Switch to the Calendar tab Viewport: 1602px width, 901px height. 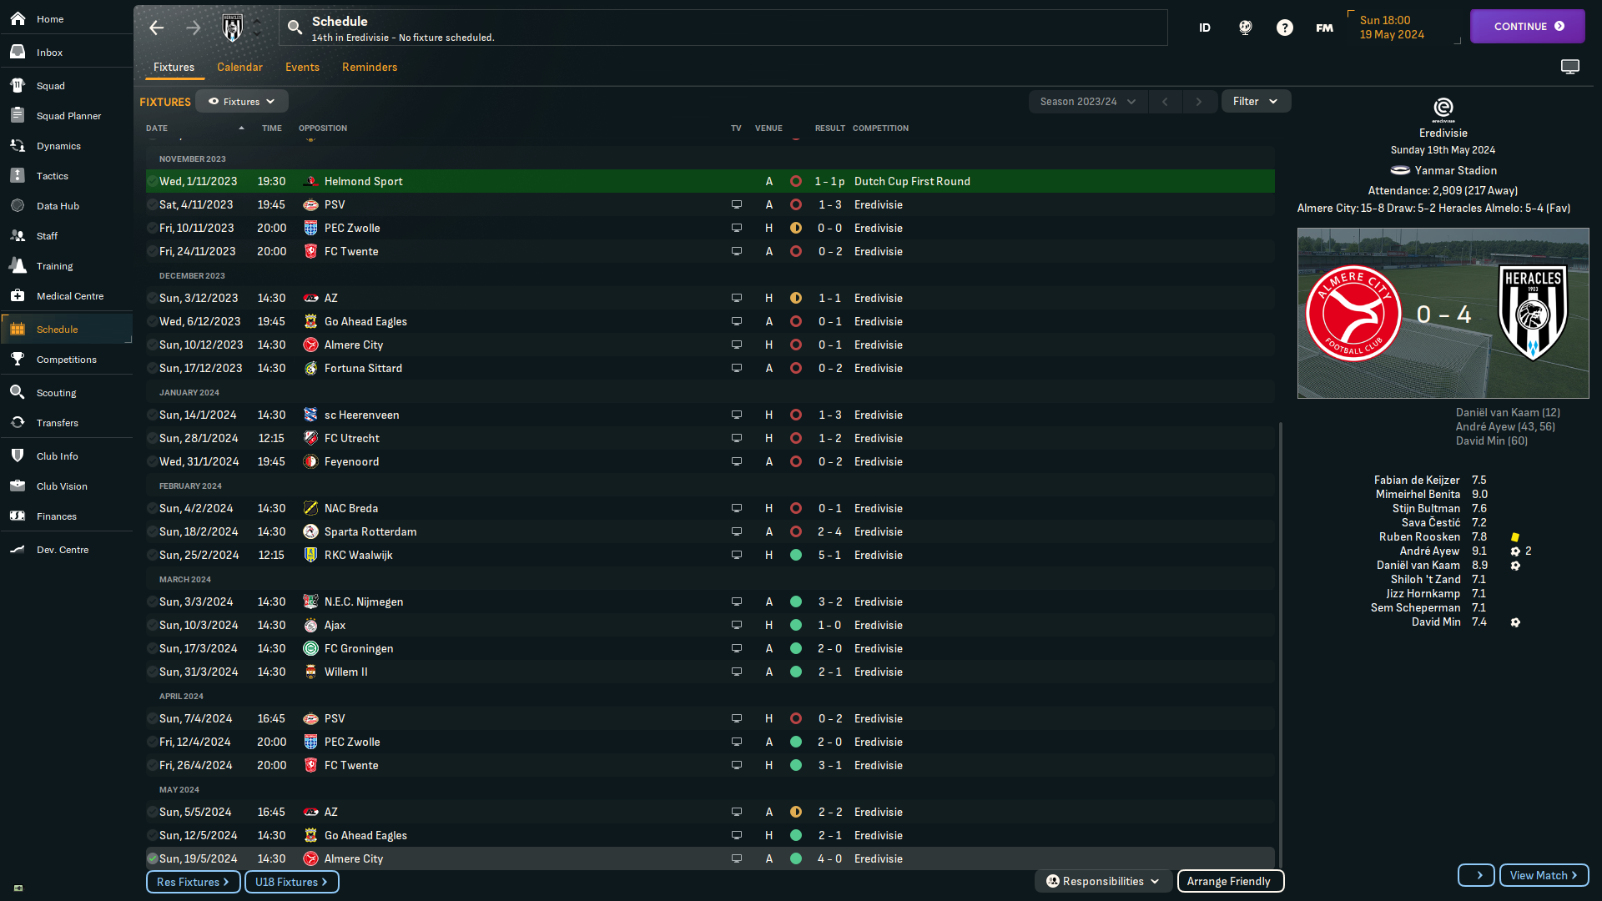pyautogui.click(x=239, y=67)
